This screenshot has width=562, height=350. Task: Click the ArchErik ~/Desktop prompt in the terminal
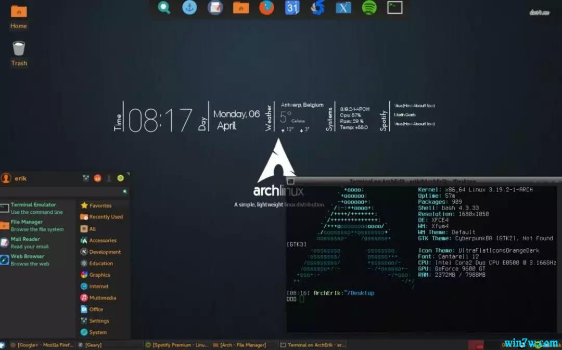pos(344,293)
